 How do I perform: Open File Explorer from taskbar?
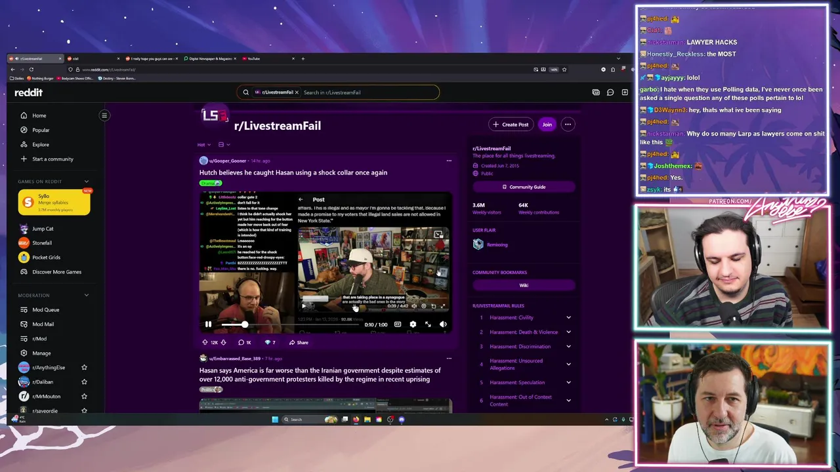pos(367,420)
